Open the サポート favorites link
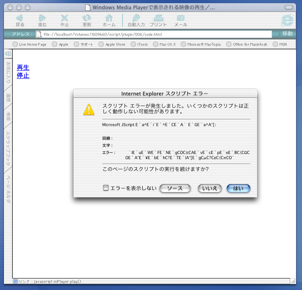This screenshot has height=290, width=302. pyautogui.click(x=84, y=44)
